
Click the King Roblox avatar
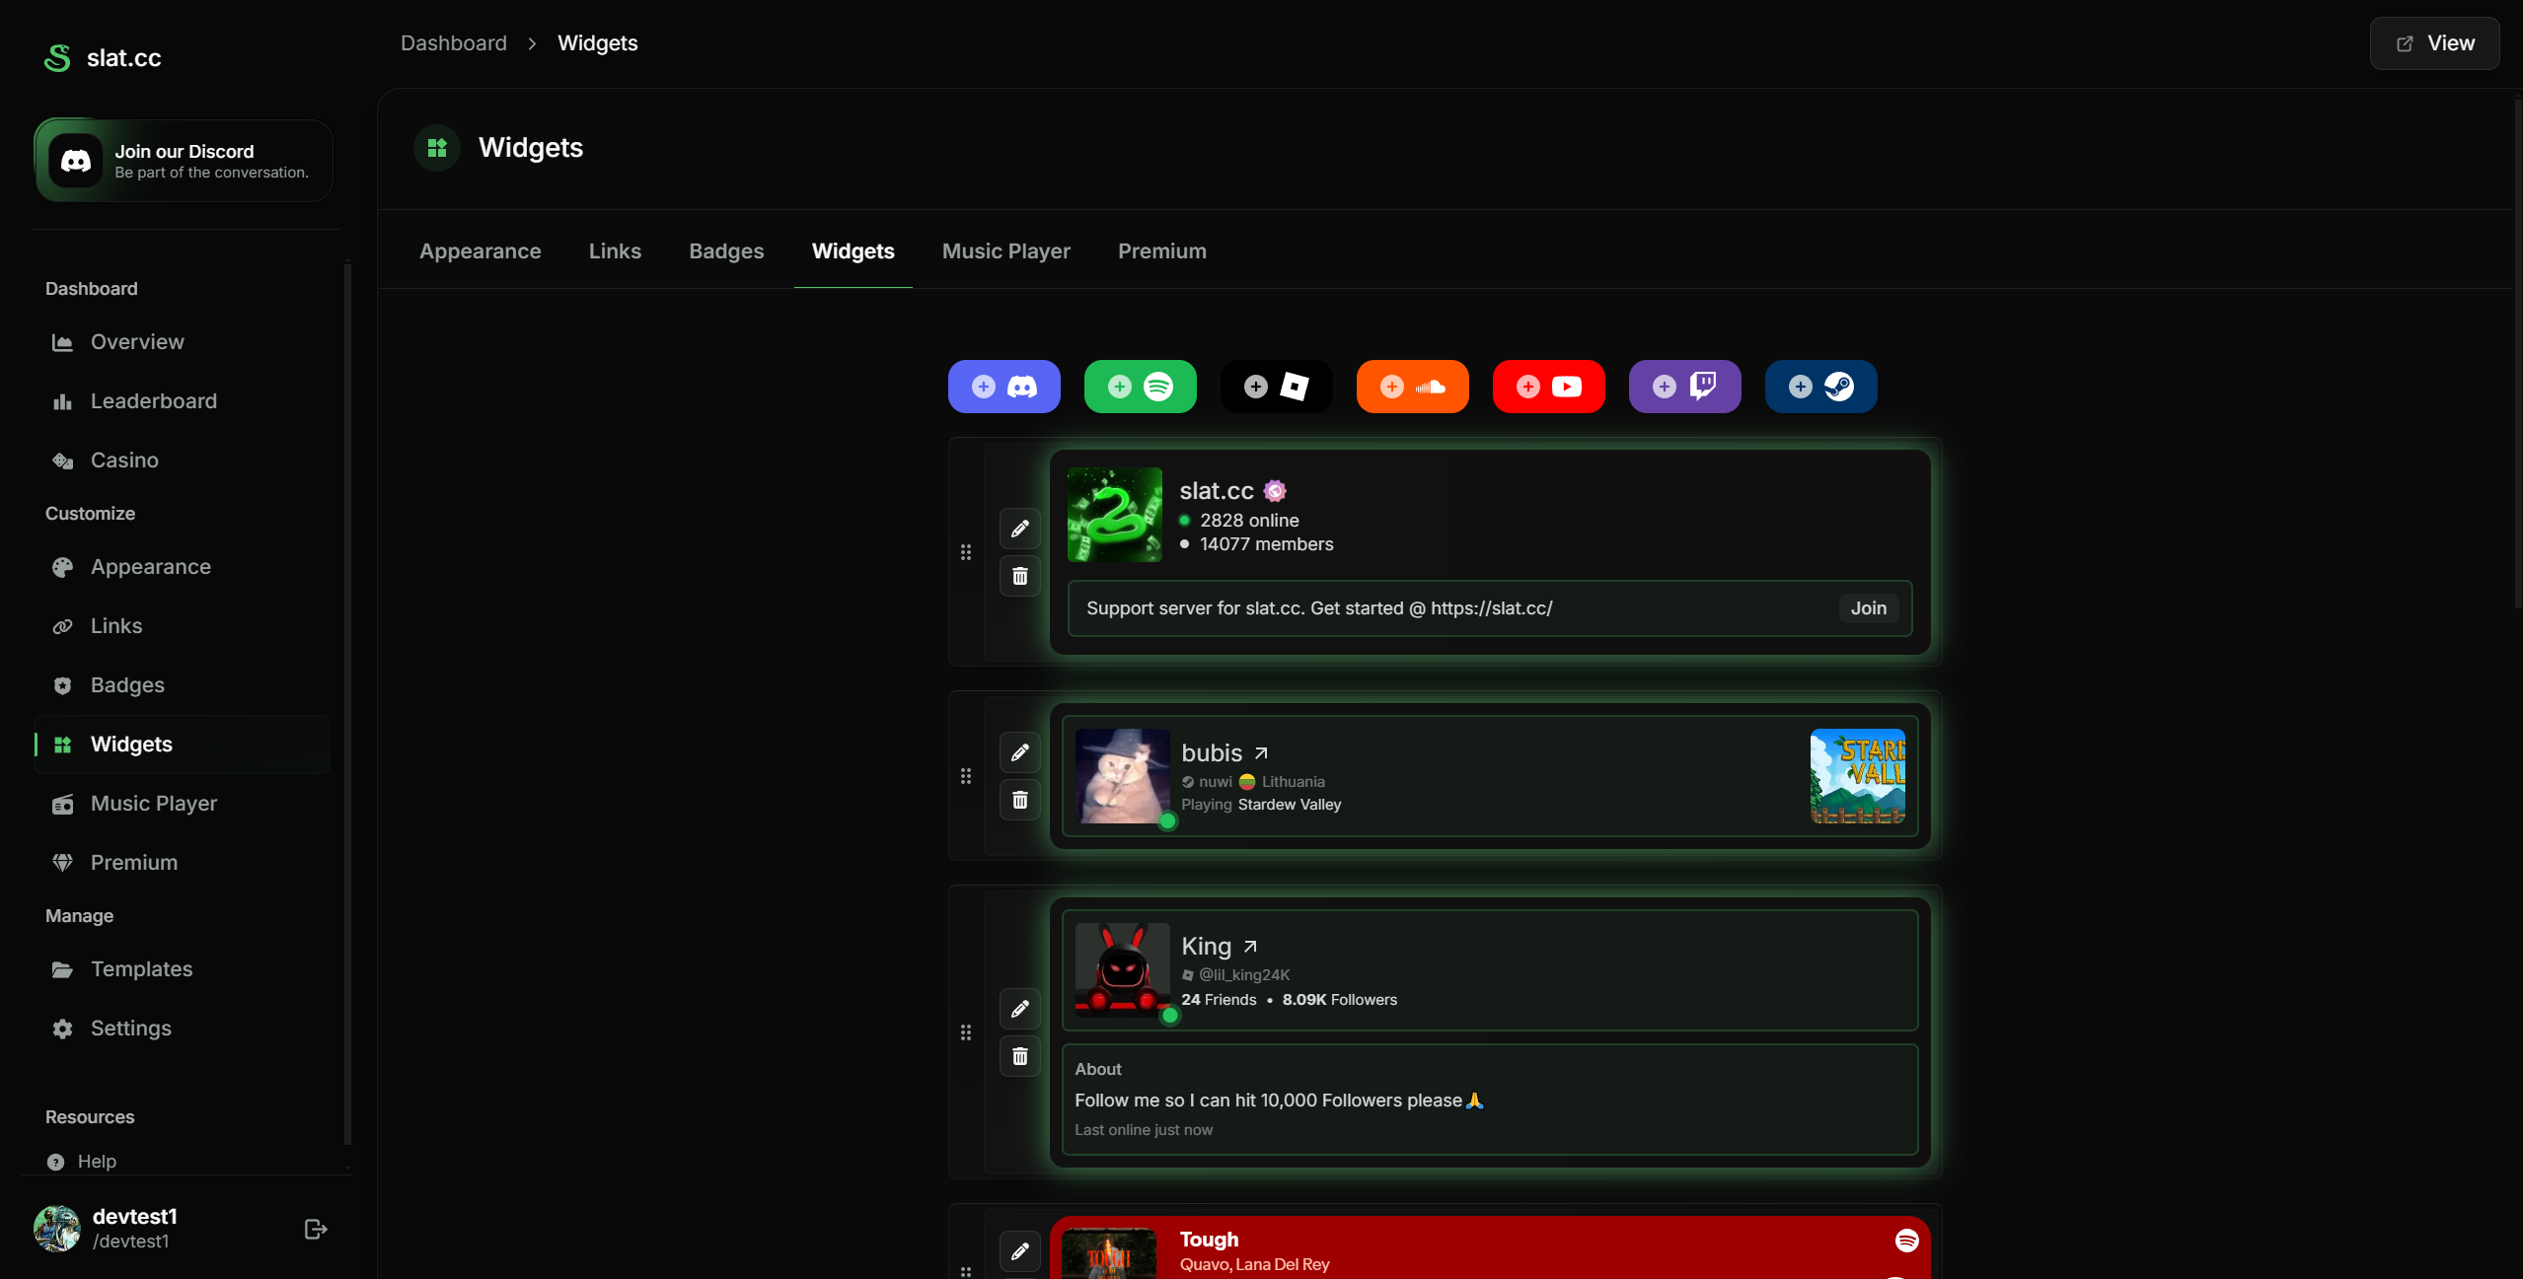coord(1122,970)
